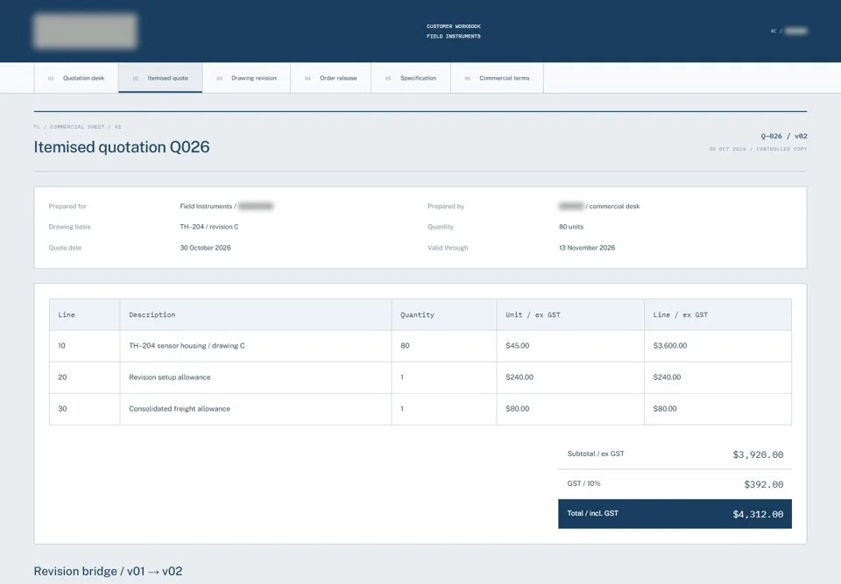The image size is (841, 584).
Task: Open the Specification tab
Action: (411, 78)
